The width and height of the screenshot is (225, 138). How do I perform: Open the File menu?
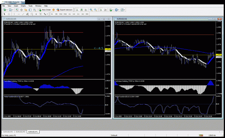tap(4, 6)
